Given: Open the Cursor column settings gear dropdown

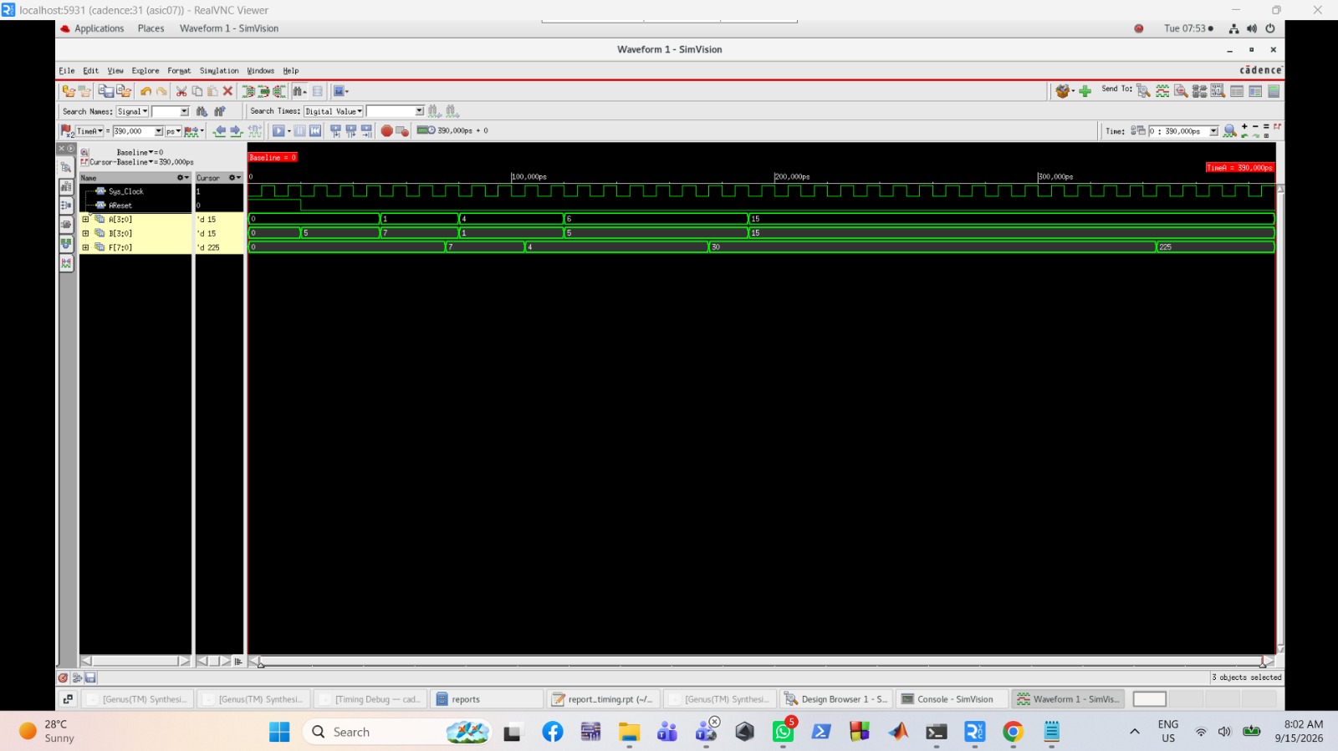Looking at the screenshot, I should coord(235,178).
